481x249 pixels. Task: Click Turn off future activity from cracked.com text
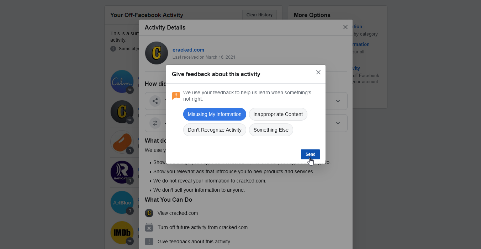coord(202,227)
